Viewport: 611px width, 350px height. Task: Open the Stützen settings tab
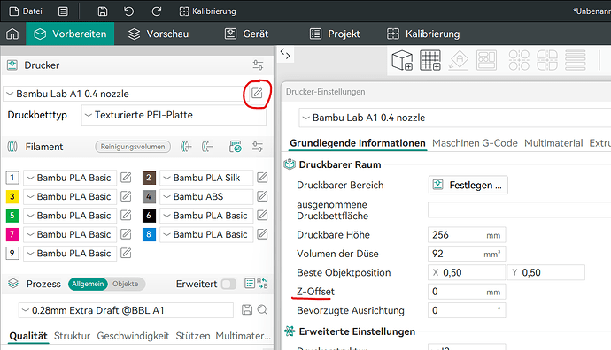tap(193, 336)
